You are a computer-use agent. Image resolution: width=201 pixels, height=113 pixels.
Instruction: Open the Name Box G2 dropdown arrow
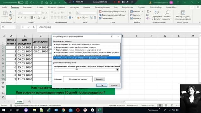pyautogui.click(x=14, y=27)
